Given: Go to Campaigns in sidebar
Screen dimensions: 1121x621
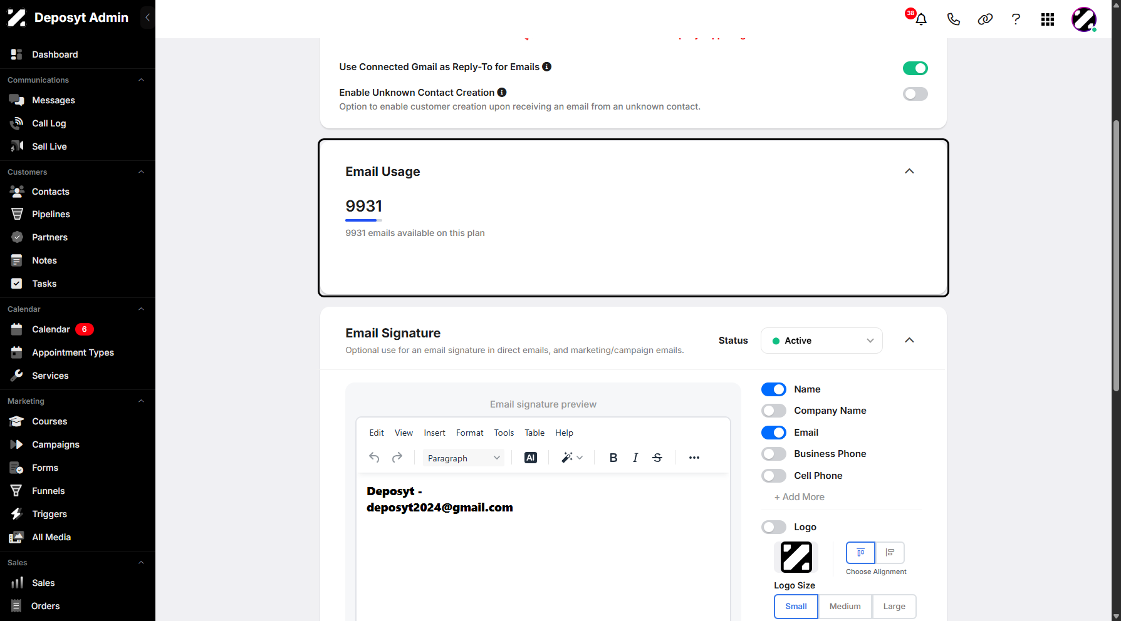Looking at the screenshot, I should point(56,444).
